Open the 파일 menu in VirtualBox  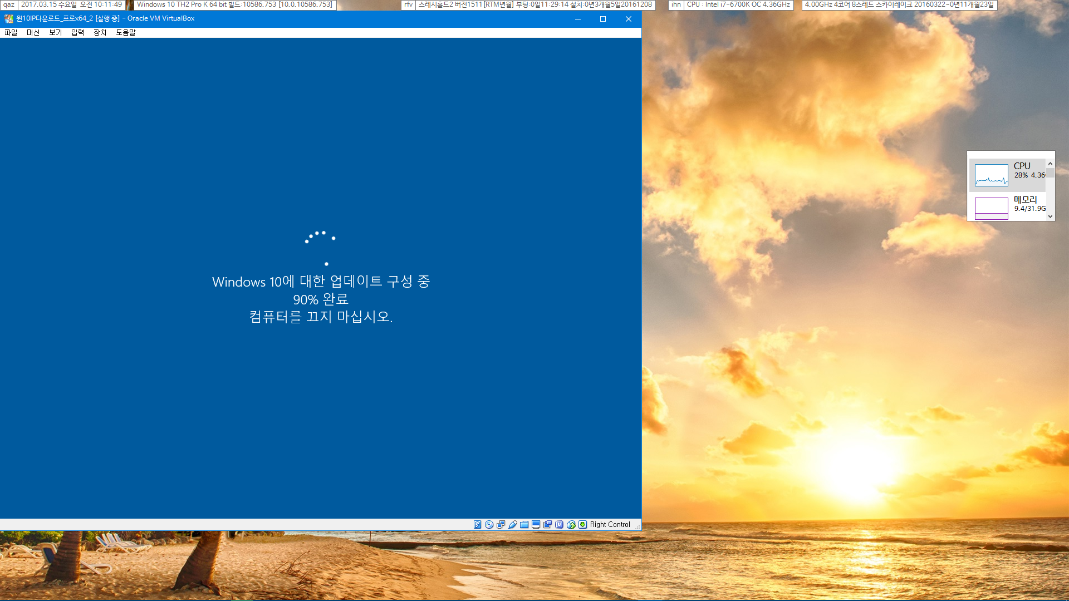click(11, 33)
